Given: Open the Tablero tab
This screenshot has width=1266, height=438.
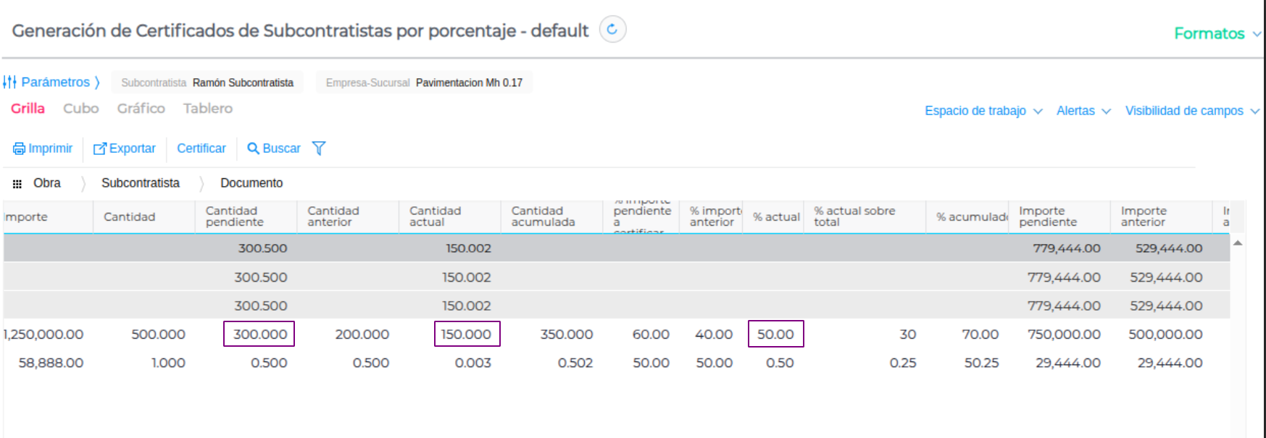Looking at the screenshot, I should coord(207,109).
